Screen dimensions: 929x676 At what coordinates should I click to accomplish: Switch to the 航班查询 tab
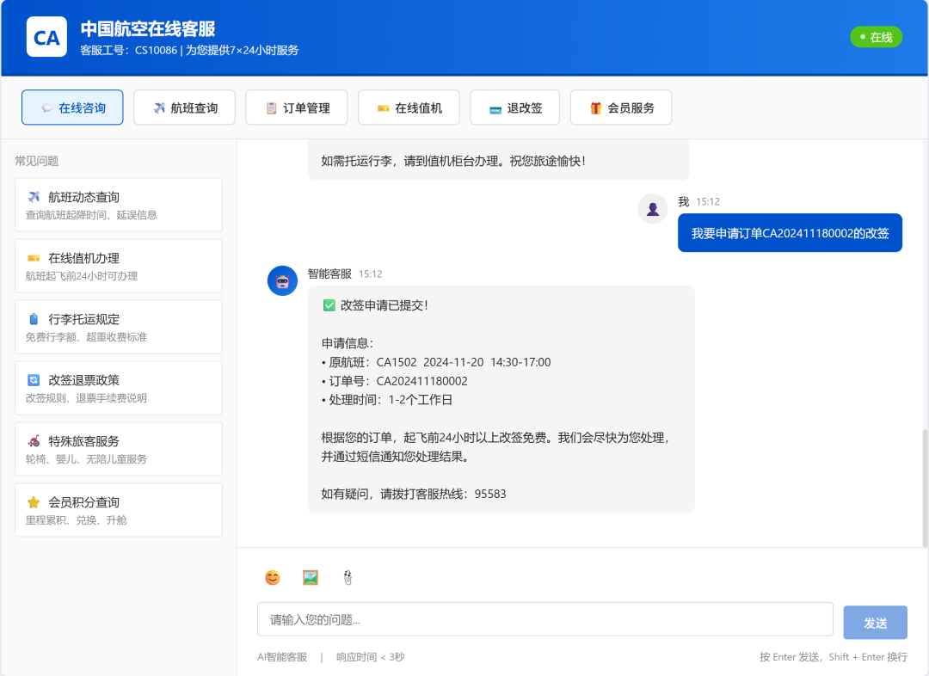(x=184, y=107)
